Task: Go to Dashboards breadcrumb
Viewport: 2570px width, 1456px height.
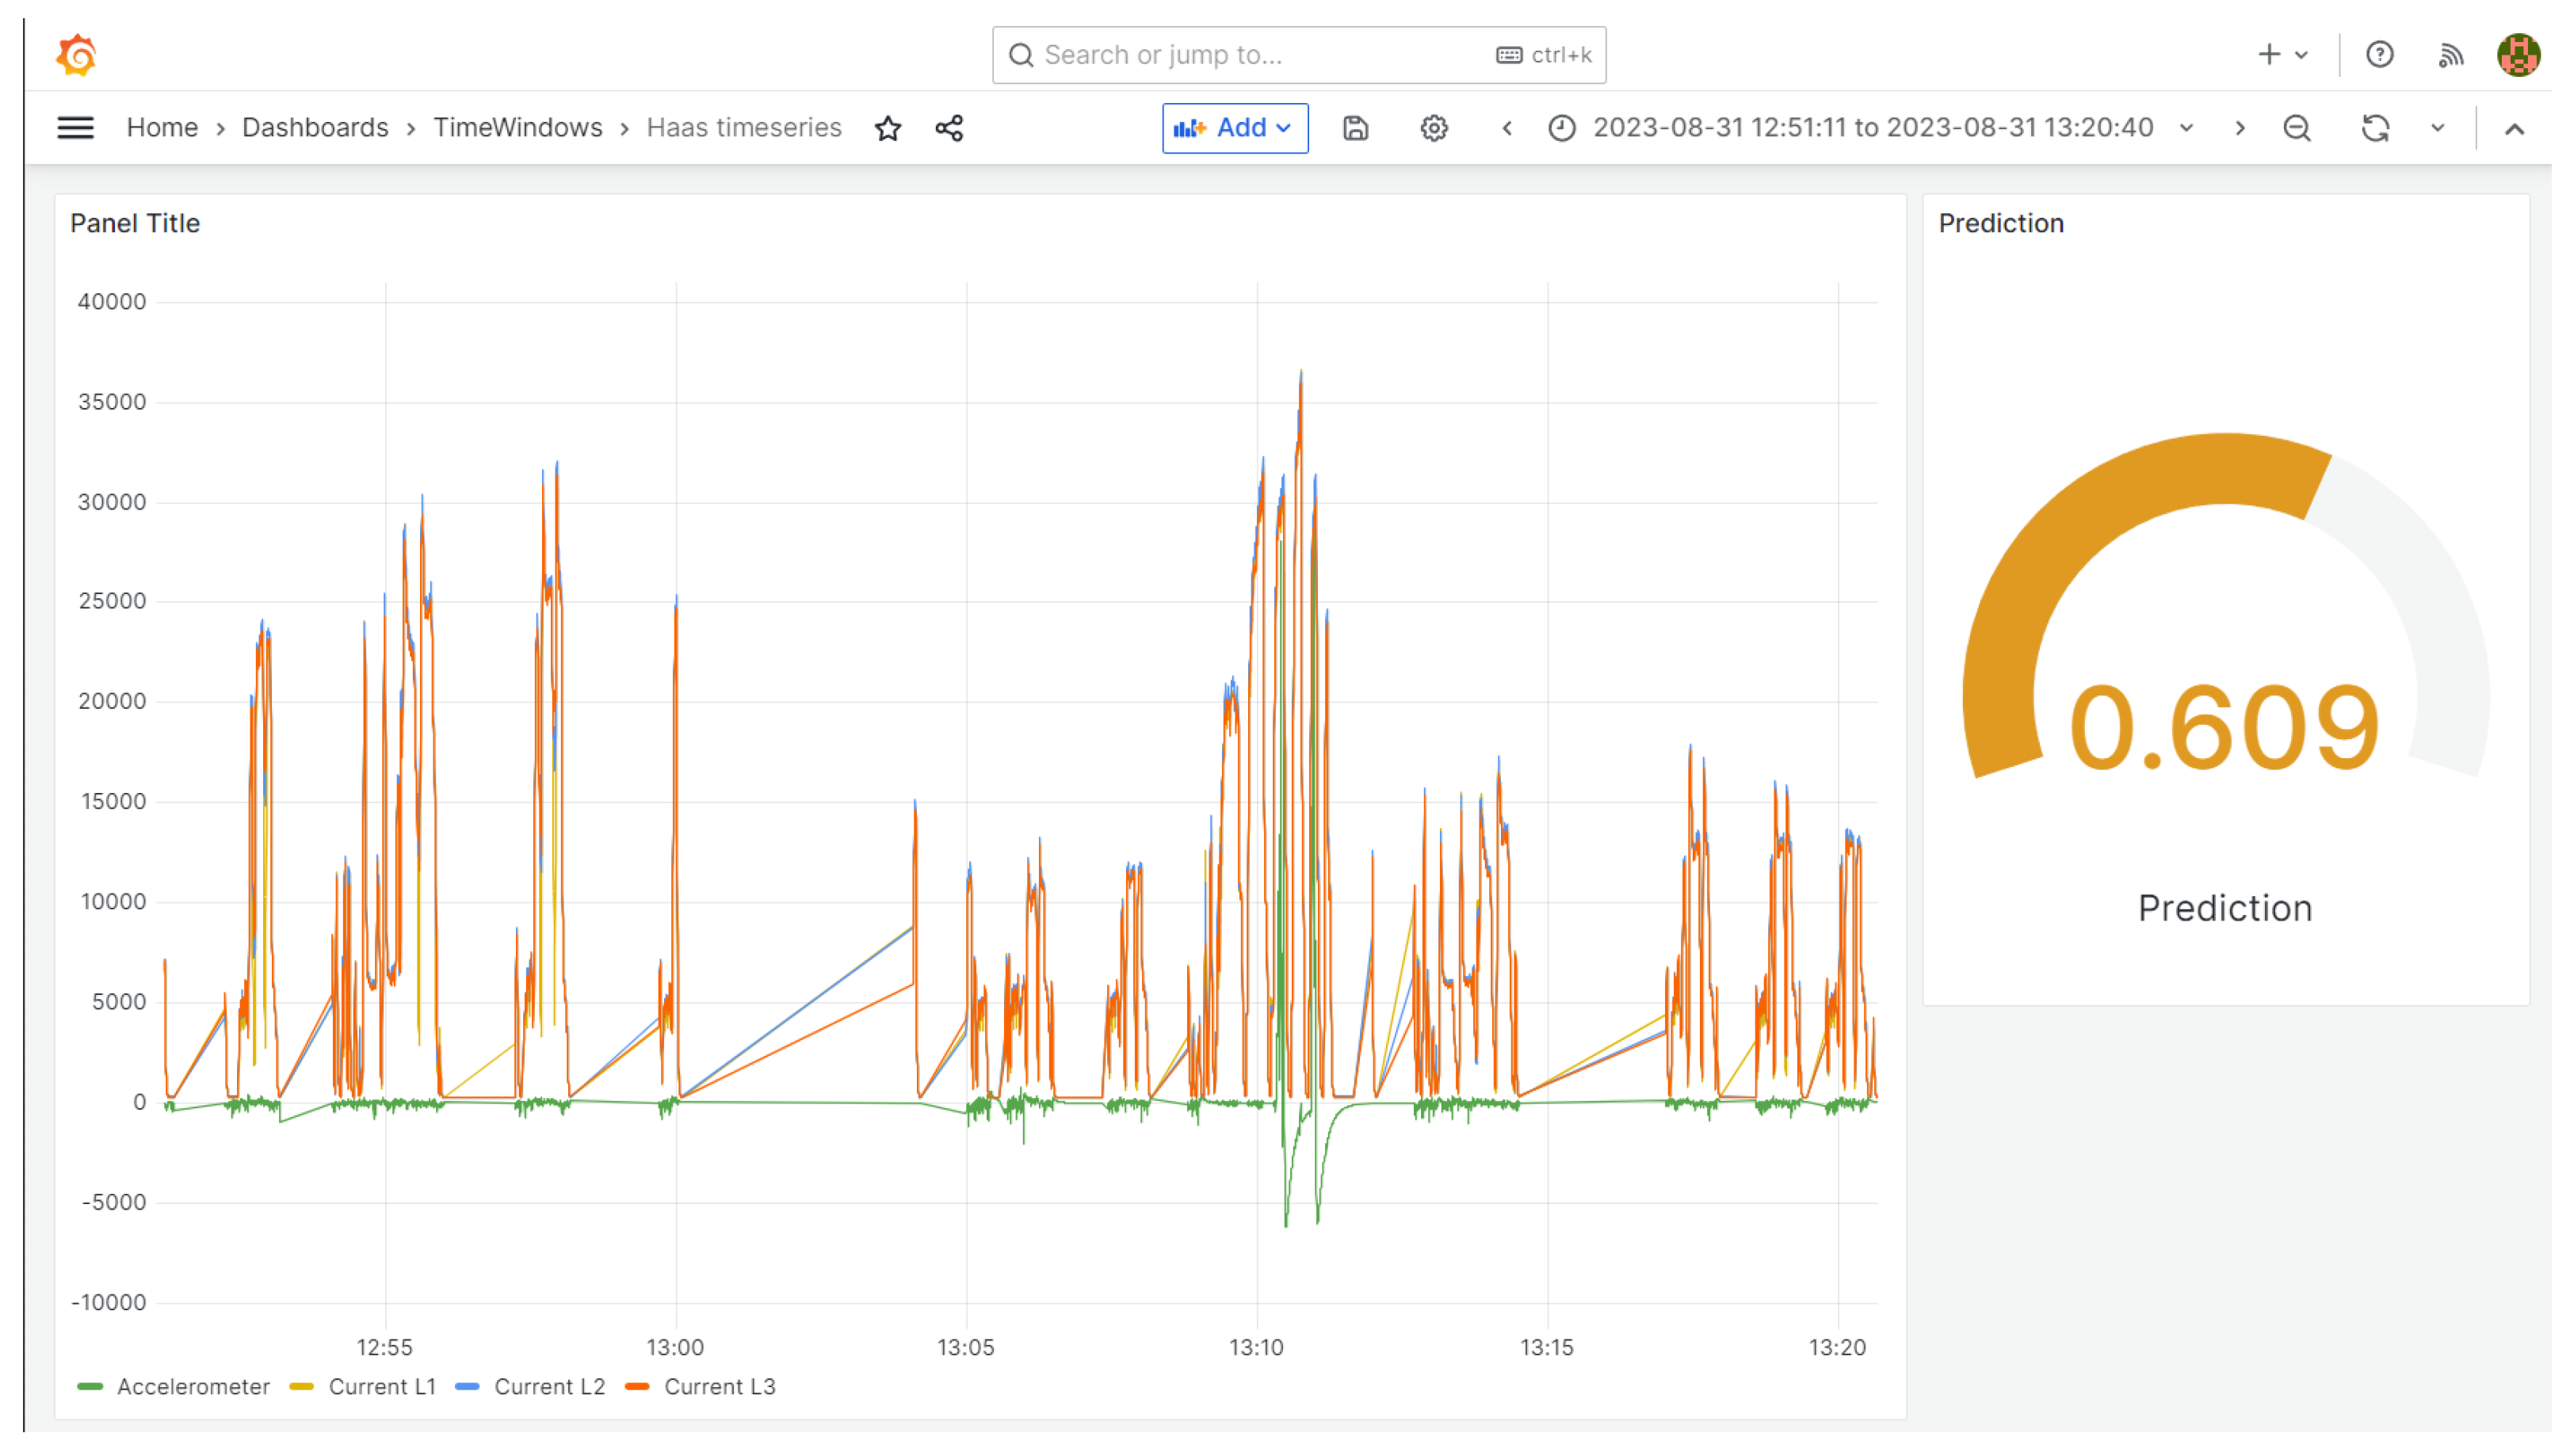Action: click(315, 128)
